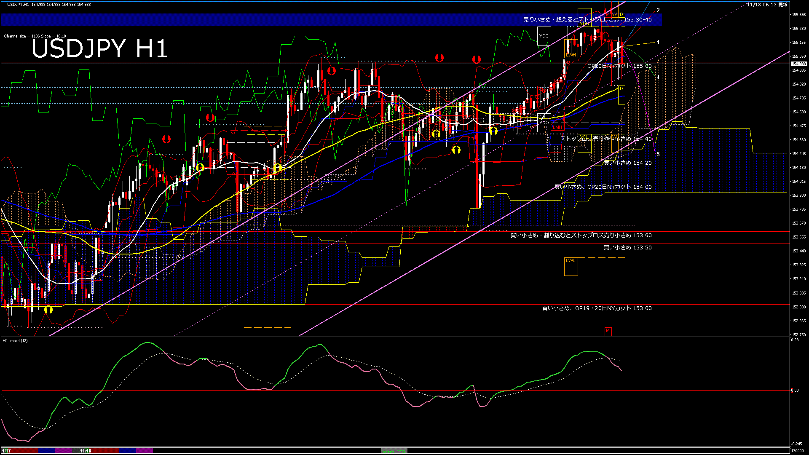Click the 買い小さめ 153.50 level label
This screenshot has height=455, width=809.
click(627, 248)
